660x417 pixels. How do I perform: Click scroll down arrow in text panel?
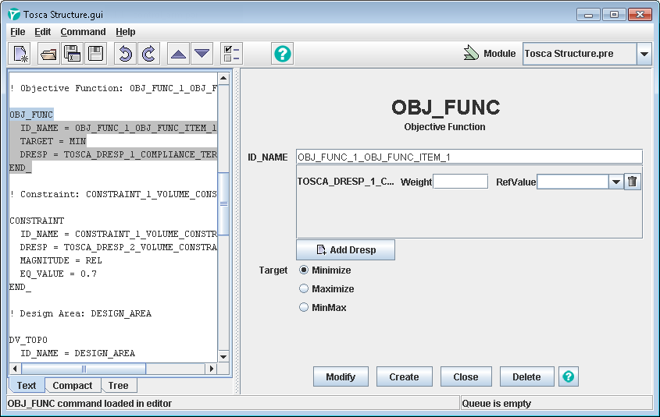point(223,357)
